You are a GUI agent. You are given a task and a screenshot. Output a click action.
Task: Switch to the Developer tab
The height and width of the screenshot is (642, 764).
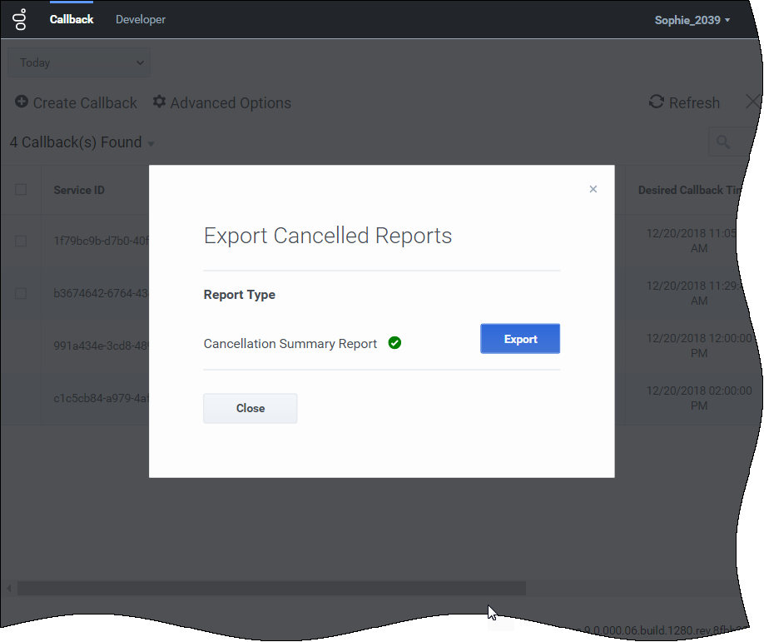tap(141, 19)
